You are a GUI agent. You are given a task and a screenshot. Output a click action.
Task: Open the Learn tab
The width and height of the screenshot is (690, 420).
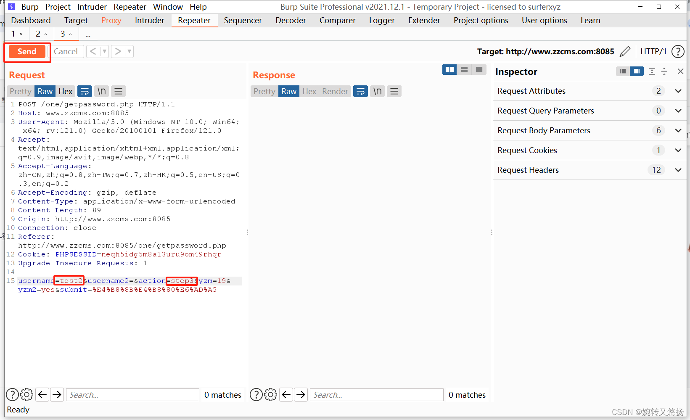[x=590, y=20]
